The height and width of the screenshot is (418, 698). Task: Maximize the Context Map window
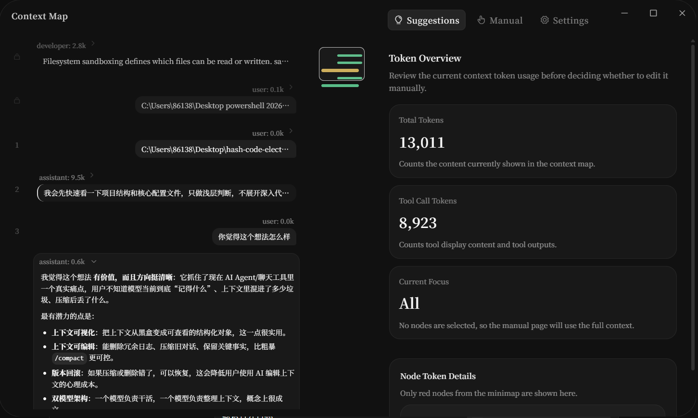coord(653,13)
